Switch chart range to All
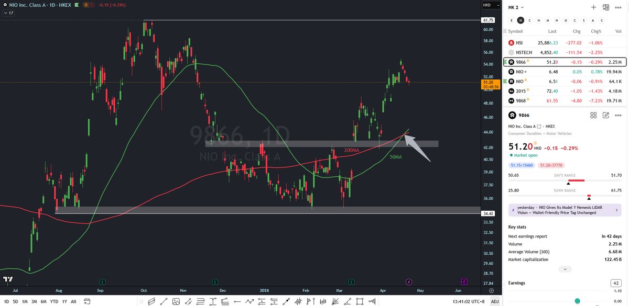This screenshot has height=306, width=629. [x=73, y=301]
